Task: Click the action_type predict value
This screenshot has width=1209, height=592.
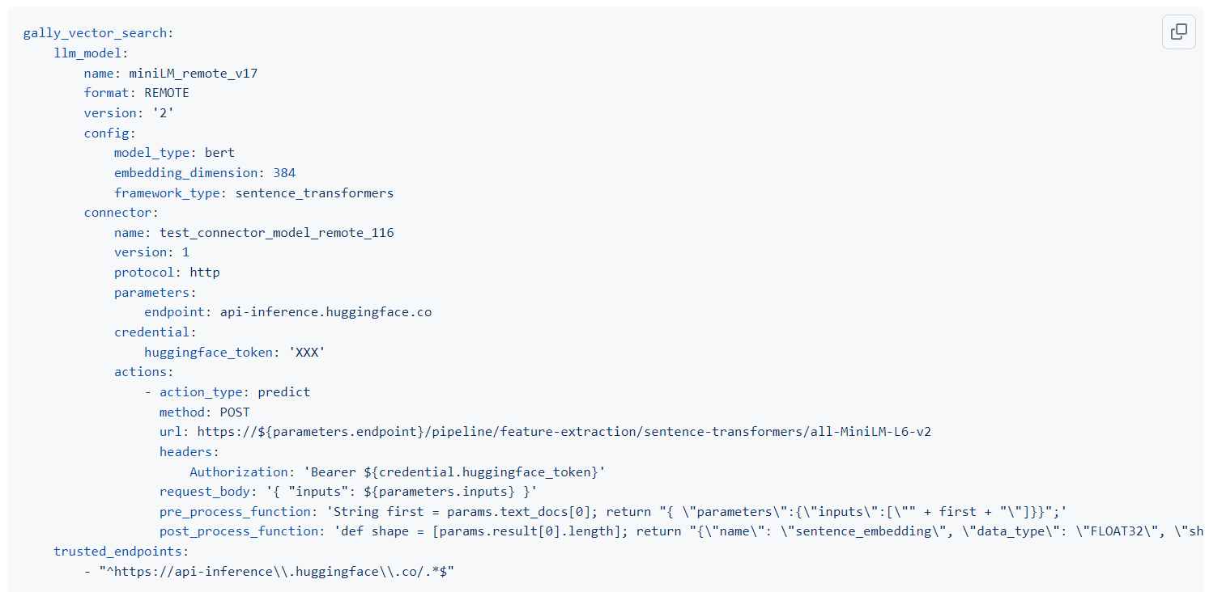Action: click(x=283, y=391)
